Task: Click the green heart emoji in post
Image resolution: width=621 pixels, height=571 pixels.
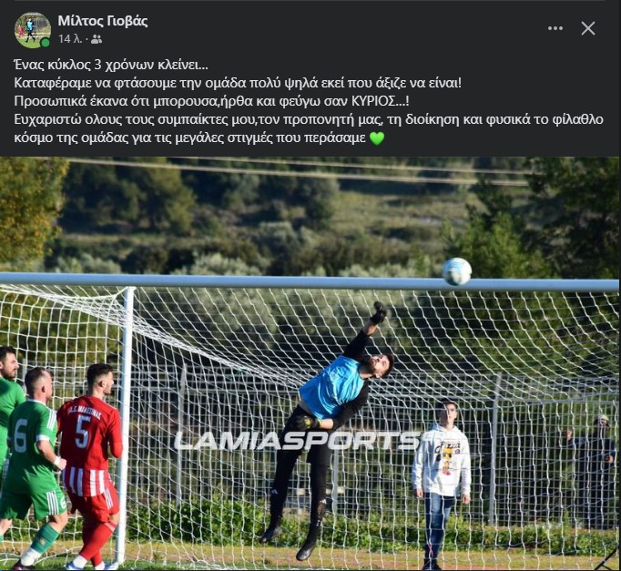Action: coord(377,138)
